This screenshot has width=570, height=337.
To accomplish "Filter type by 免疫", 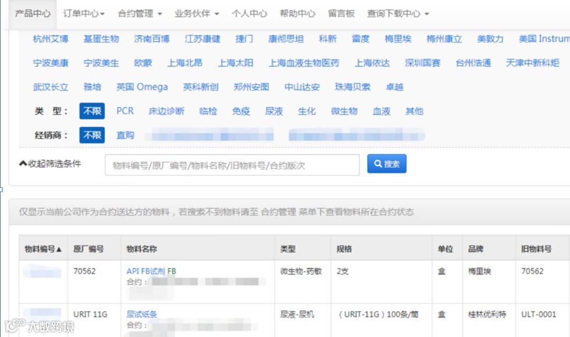I will point(241,111).
